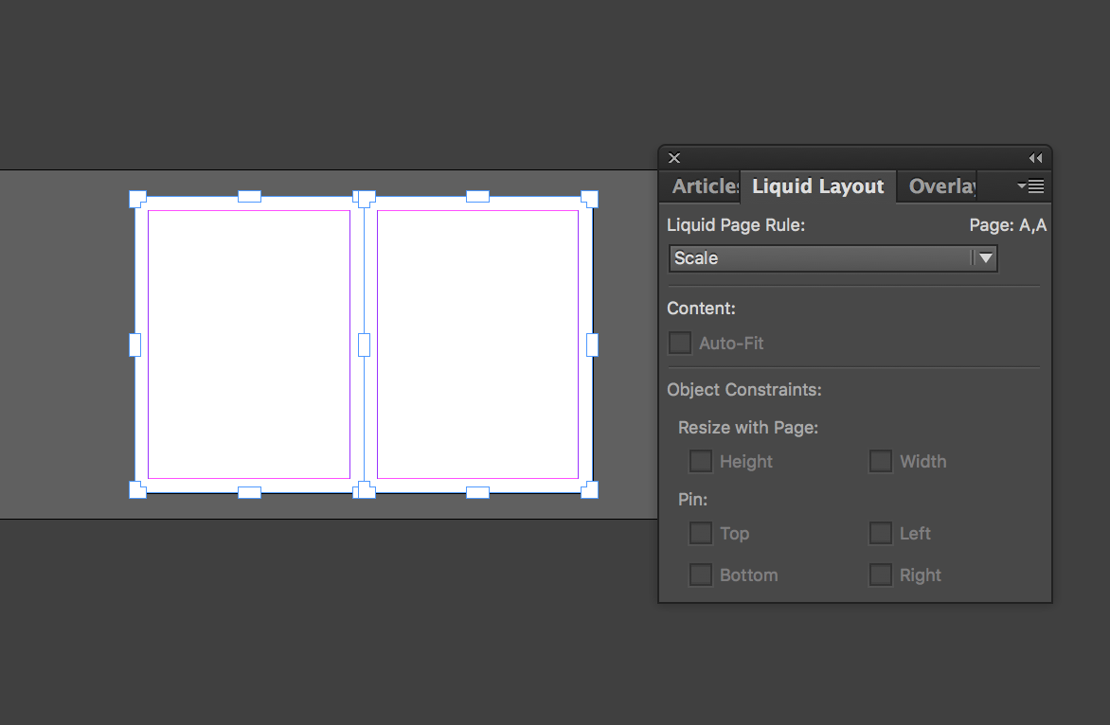The height and width of the screenshot is (725, 1110).
Task: Click the left page's top-center handle
Action: (x=249, y=196)
